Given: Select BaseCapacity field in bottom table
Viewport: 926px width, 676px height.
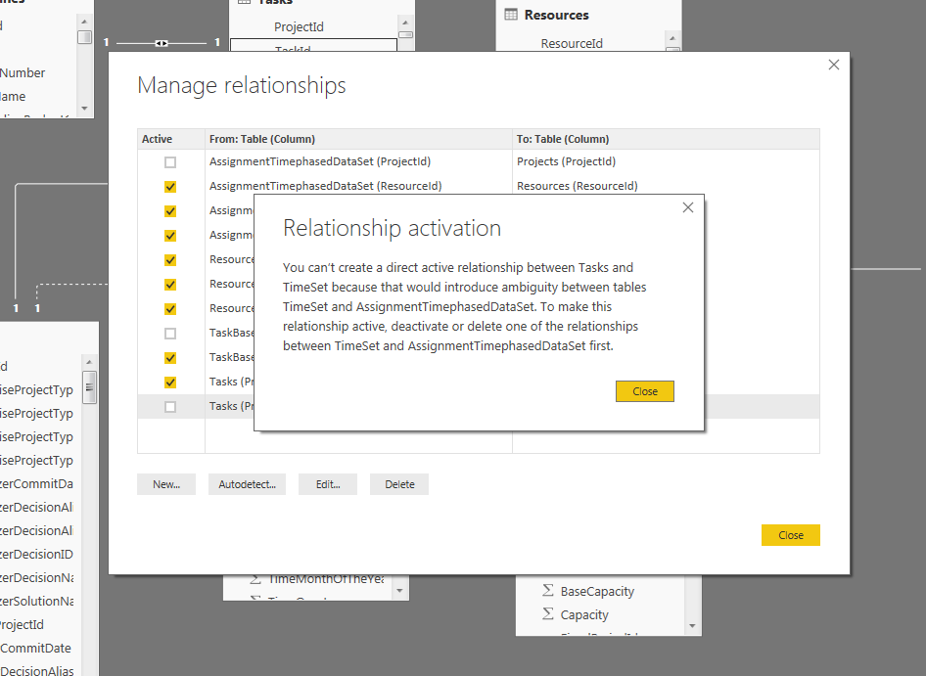Looking at the screenshot, I should (597, 591).
